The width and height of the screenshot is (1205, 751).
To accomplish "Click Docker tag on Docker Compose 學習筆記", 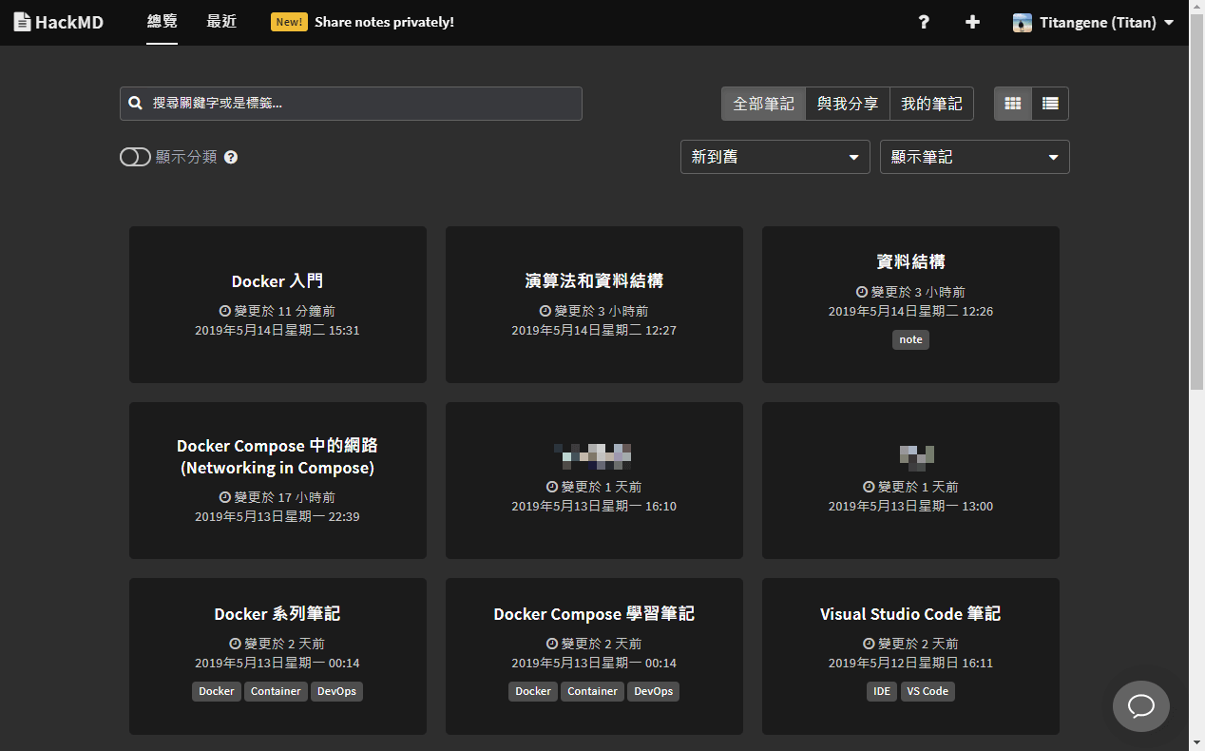I will pos(533,691).
